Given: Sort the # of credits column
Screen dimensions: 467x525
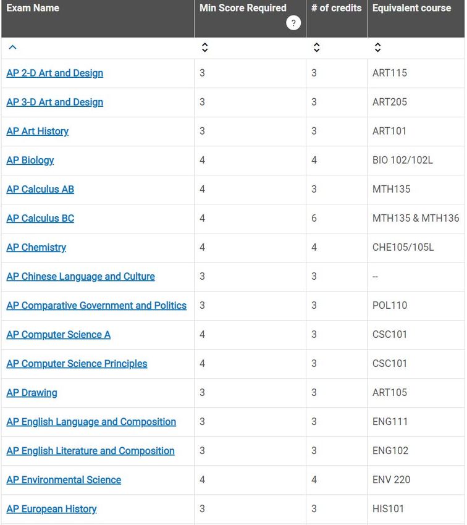Looking at the screenshot, I should (316, 48).
